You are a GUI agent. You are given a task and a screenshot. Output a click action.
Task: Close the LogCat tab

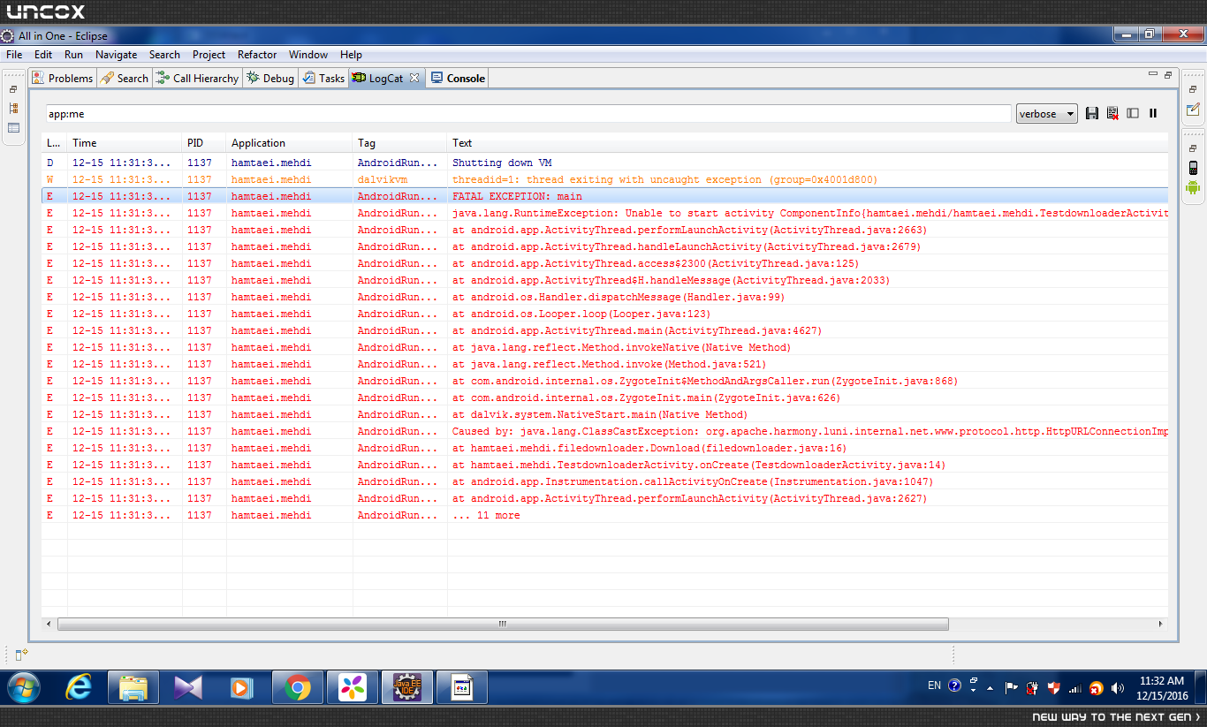[414, 78]
